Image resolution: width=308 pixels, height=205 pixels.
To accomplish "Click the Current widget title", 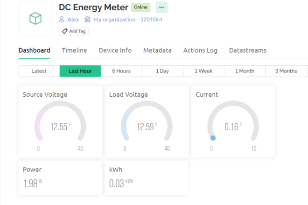I will [207, 94].
